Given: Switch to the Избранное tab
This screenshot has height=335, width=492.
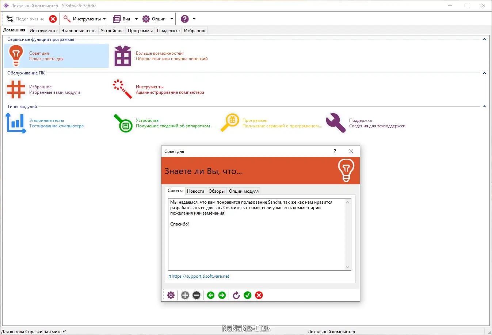Looking at the screenshot, I should (x=195, y=31).
